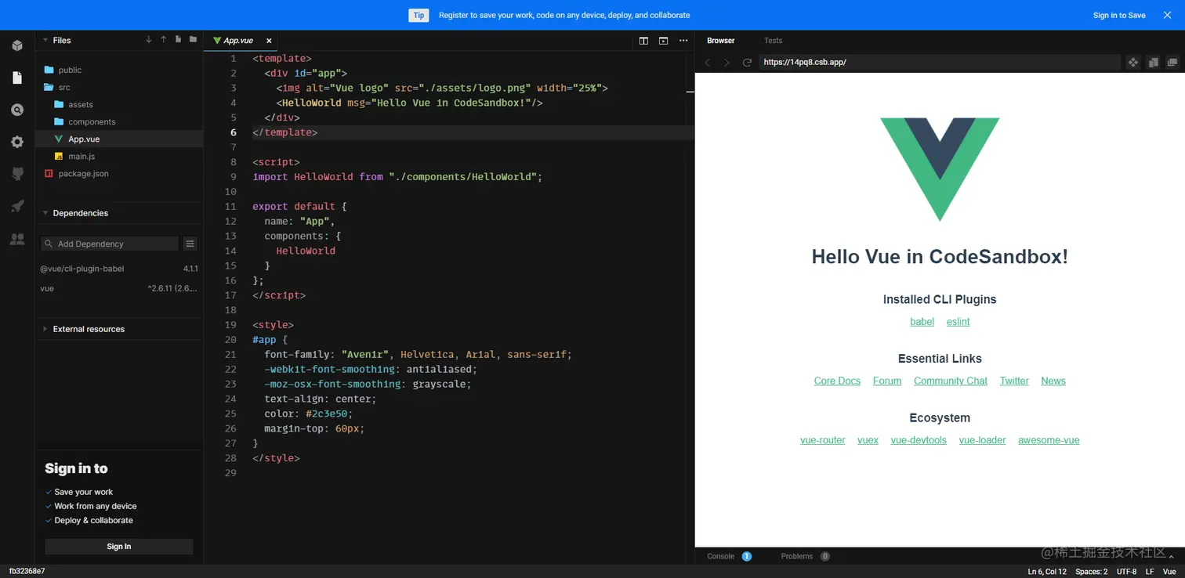Click Sign in to Save link

1119,15
